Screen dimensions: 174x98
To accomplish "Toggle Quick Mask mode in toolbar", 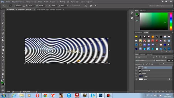I will (3, 87).
